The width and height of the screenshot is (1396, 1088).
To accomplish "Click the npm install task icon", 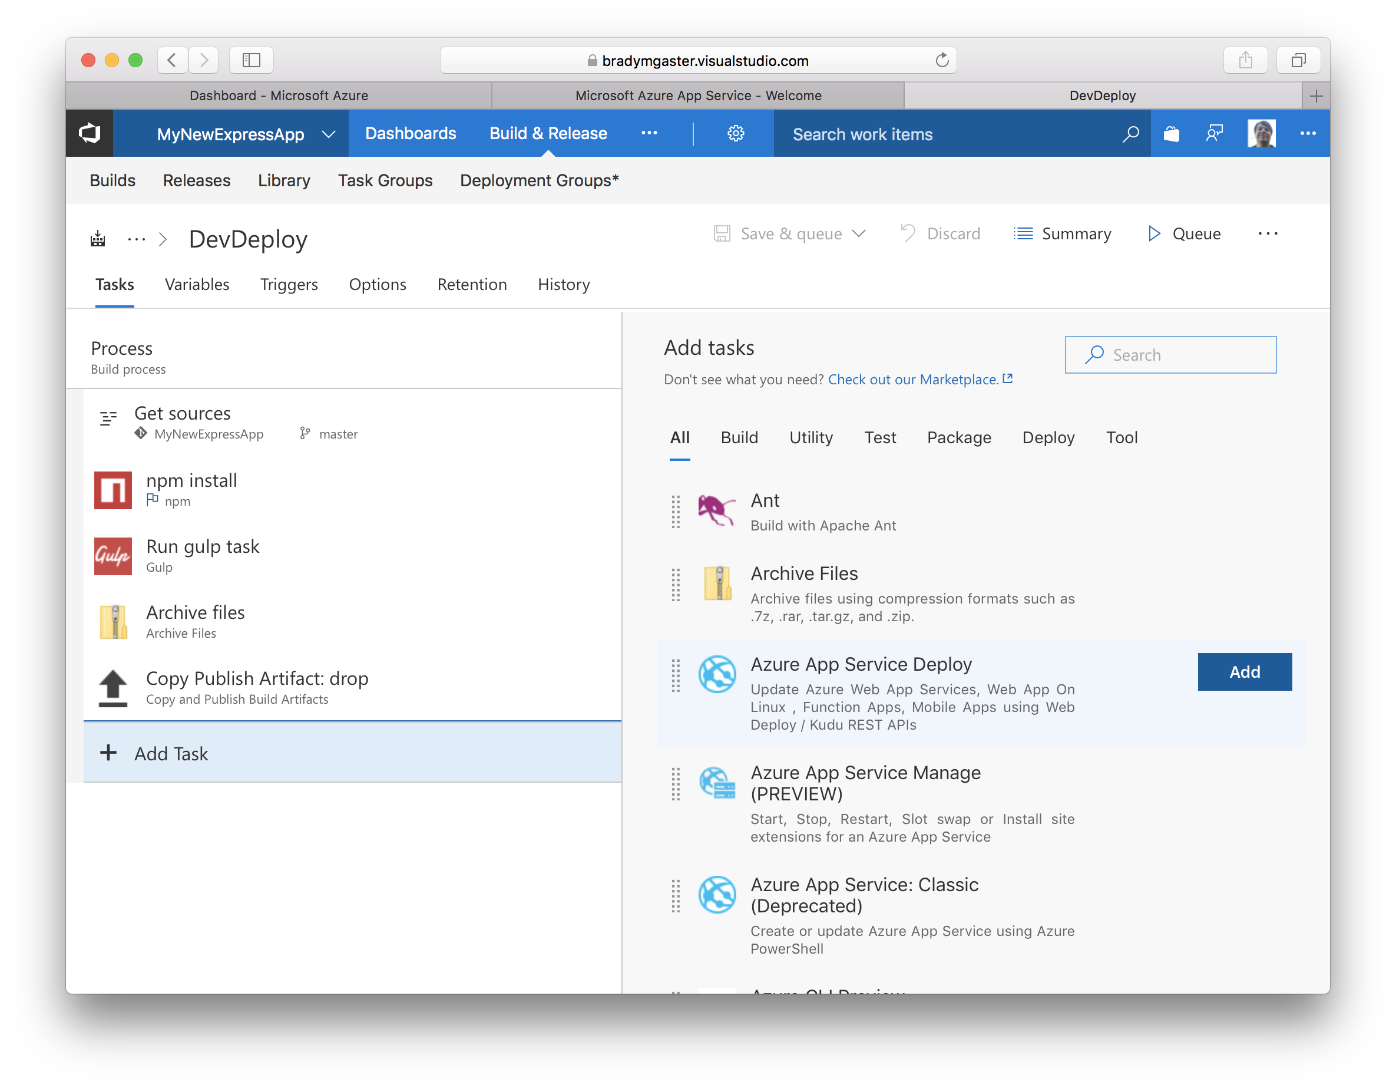I will pos(117,490).
